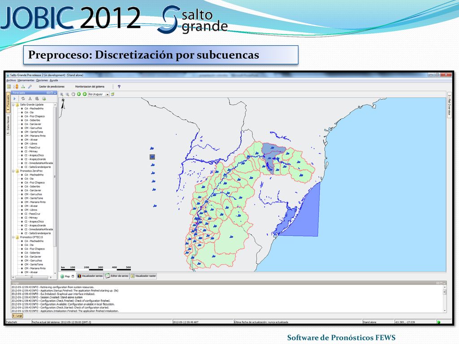
Task: Select CA - Soberbio under Pronostico ZeroPrec
Action: (x=32, y=187)
